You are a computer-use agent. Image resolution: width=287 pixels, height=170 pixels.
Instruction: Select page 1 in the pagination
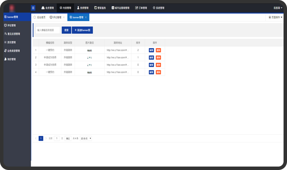41,139
